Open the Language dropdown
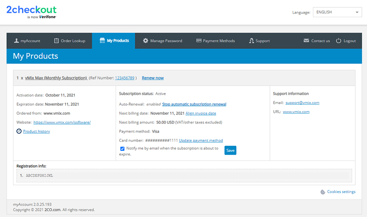The image size is (367, 217). pos(337,12)
